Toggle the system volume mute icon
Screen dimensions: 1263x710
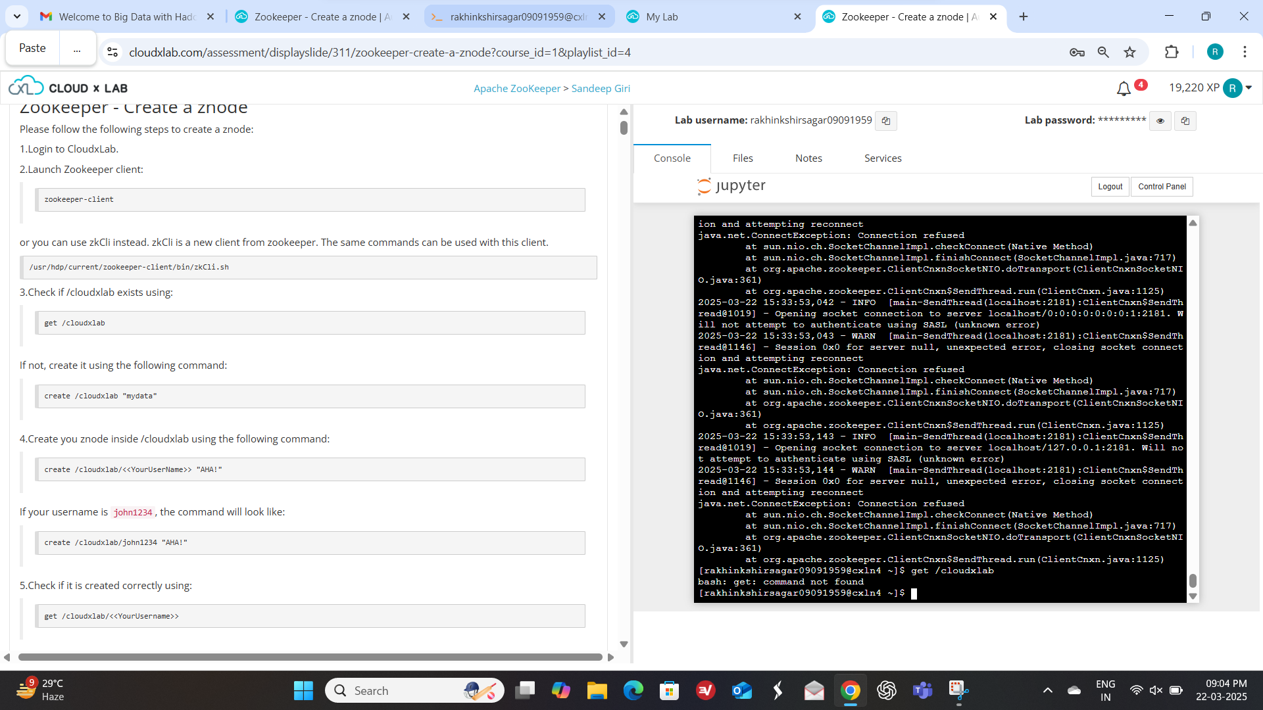1156,690
